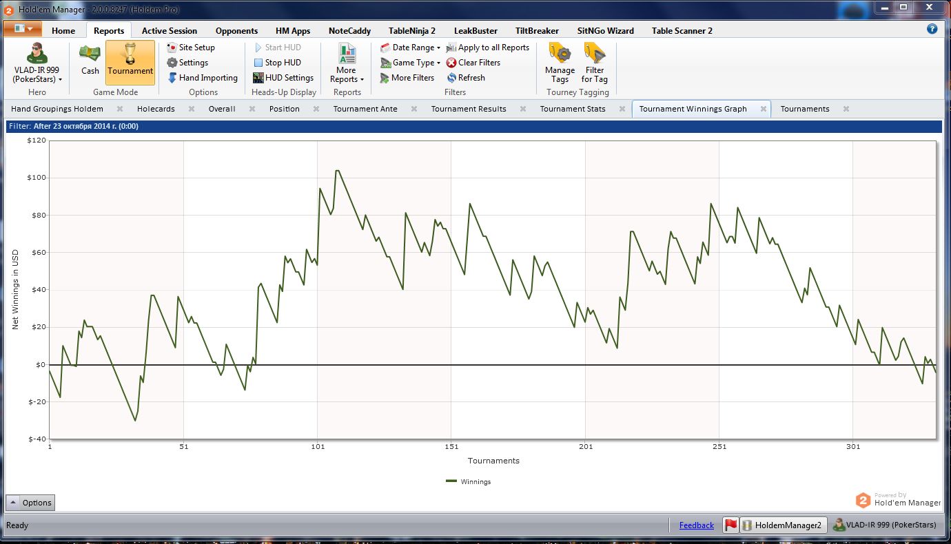The image size is (951, 544).
Task: Close the Tournament Results tab
Action: [523, 109]
